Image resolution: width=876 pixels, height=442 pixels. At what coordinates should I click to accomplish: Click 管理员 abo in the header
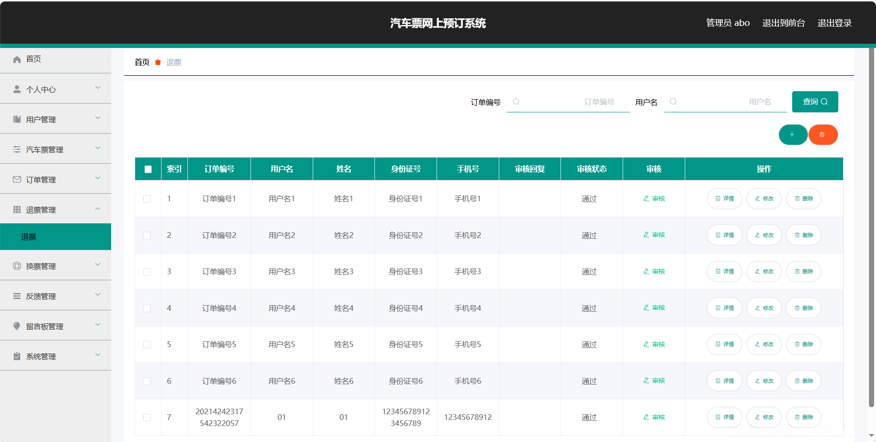click(x=728, y=23)
